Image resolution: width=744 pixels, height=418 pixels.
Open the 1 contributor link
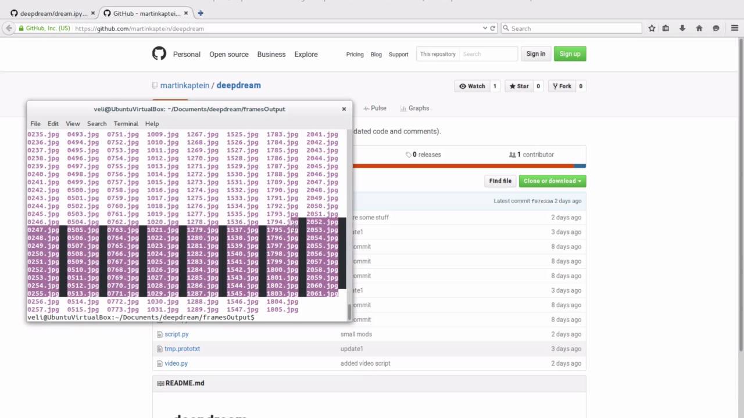coord(531,154)
